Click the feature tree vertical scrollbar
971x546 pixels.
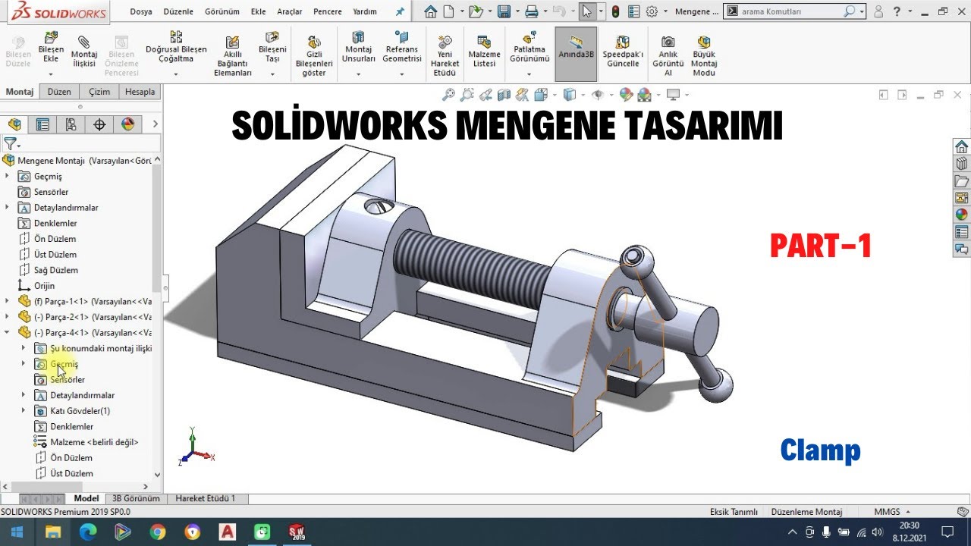coord(157,227)
